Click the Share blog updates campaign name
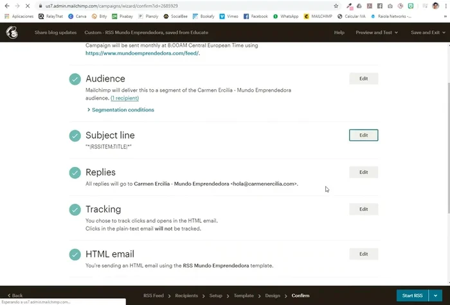The width and height of the screenshot is (450, 305). click(x=55, y=32)
